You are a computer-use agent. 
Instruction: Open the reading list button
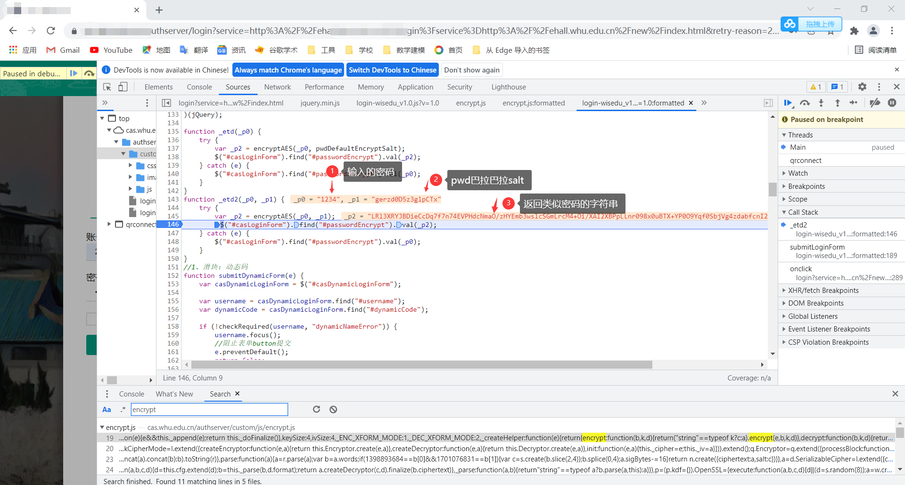[x=875, y=50]
